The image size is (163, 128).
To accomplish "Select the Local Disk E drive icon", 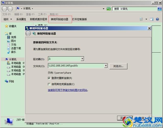I will (x=8, y=71).
